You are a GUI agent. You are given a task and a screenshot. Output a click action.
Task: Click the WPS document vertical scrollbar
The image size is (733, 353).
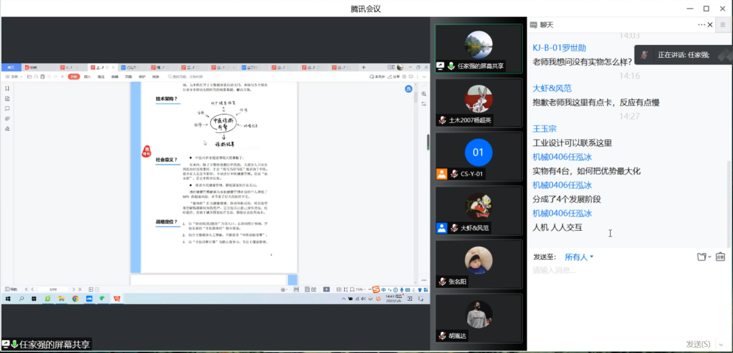pos(416,97)
